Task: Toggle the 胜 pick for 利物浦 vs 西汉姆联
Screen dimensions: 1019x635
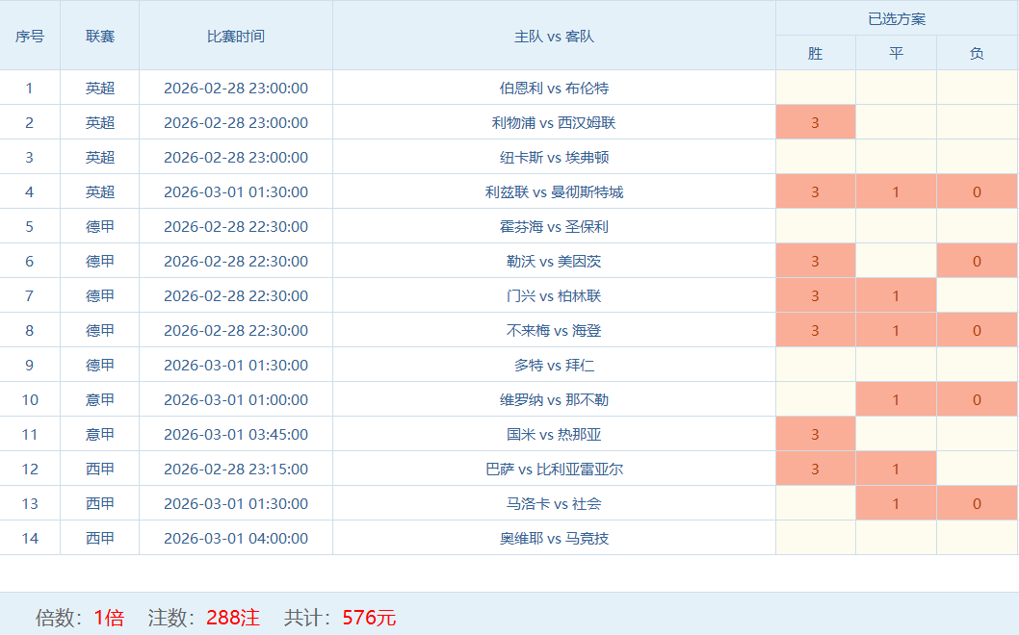Action: click(815, 122)
